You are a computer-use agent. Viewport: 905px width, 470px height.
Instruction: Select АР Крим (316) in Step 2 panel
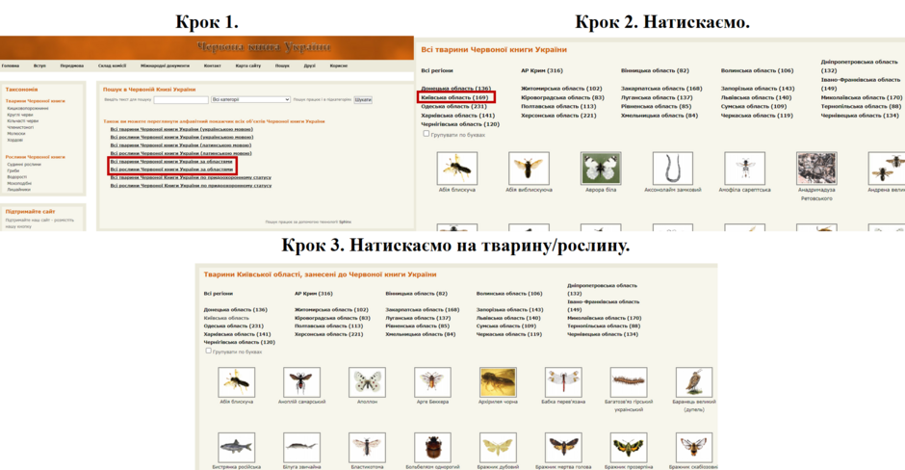coord(541,70)
